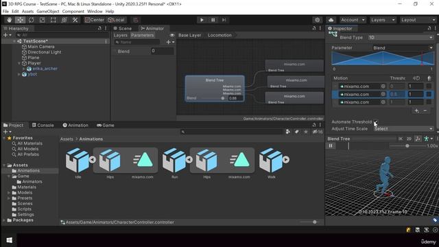Toggle the Automate Thresholds checkbox
The width and height of the screenshot is (439, 247).
pos(375,122)
